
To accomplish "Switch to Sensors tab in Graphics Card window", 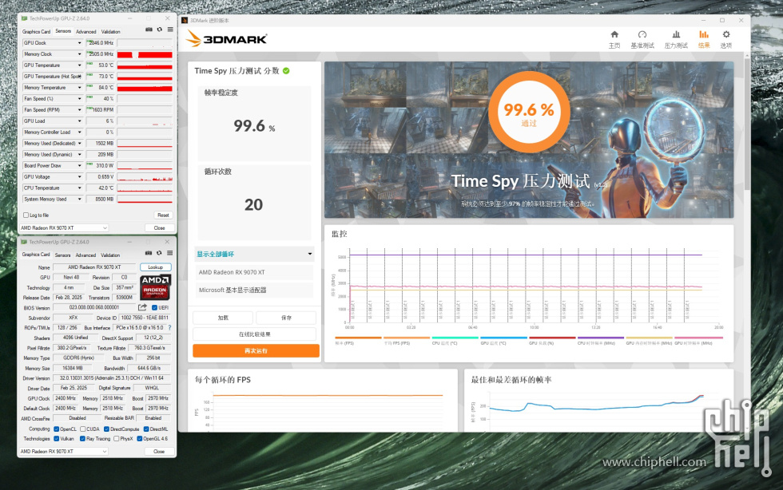I will coord(62,255).
